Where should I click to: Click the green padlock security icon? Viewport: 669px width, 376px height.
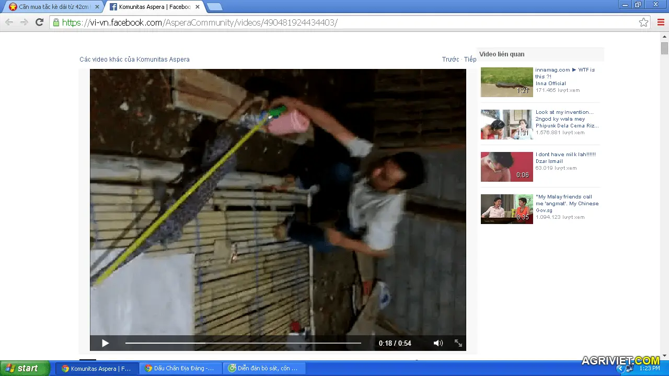pyautogui.click(x=56, y=22)
